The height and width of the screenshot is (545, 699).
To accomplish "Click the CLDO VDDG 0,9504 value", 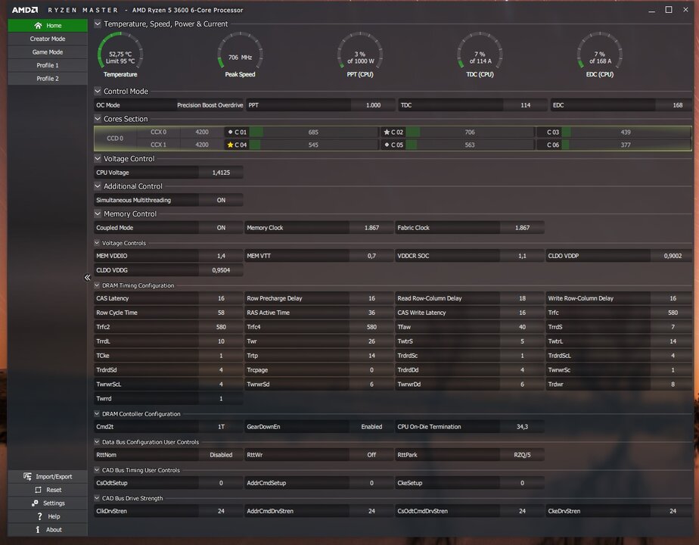I will [221, 270].
